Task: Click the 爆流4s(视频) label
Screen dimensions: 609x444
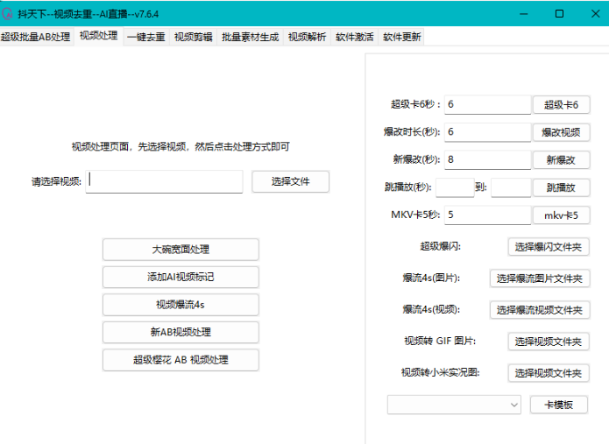Action: tap(431, 309)
